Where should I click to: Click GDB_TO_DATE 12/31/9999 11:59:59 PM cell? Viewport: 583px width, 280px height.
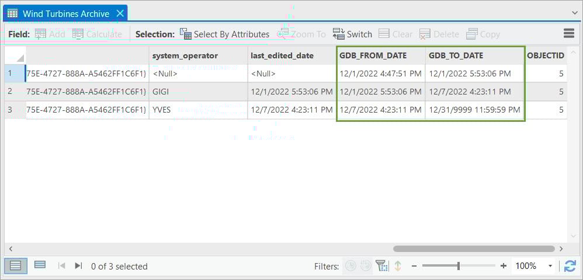point(475,110)
